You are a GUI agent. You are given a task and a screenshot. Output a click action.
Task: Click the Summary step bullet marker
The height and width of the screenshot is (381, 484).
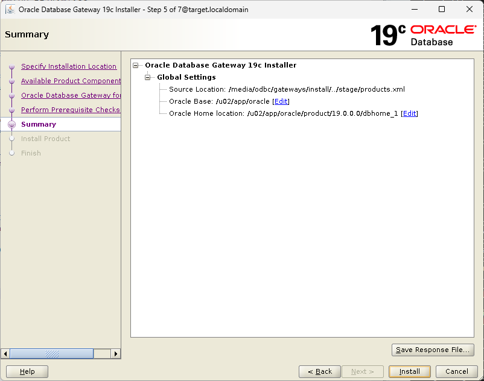(x=11, y=124)
